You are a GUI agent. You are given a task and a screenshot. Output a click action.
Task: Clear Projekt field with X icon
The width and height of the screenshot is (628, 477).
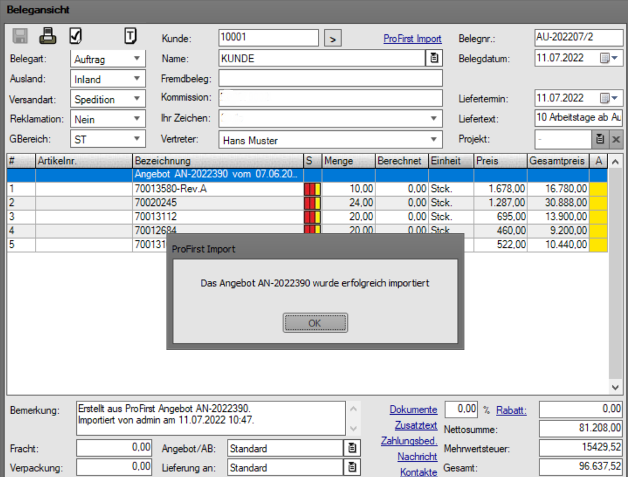[x=616, y=139]
